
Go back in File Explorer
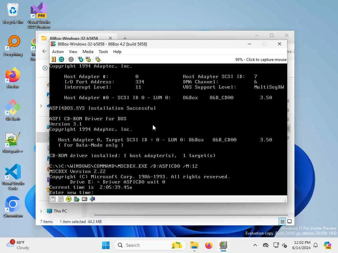pos(45,51)
